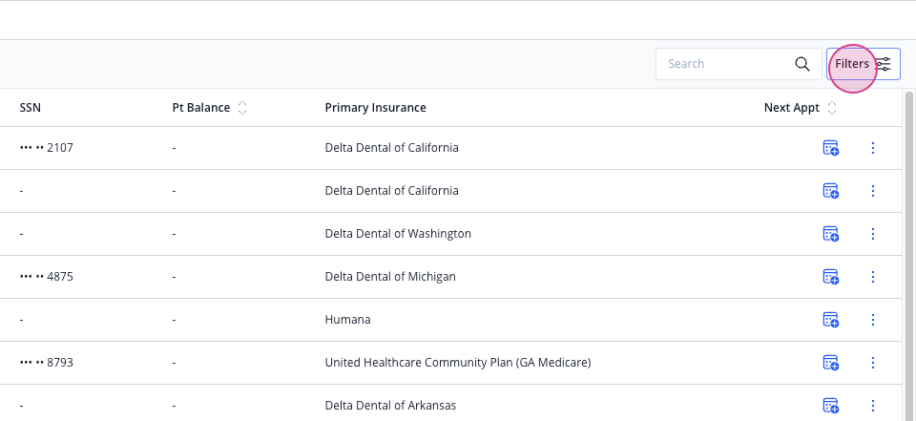Schedule appointment for SSN 2107 row

(831, 148)
